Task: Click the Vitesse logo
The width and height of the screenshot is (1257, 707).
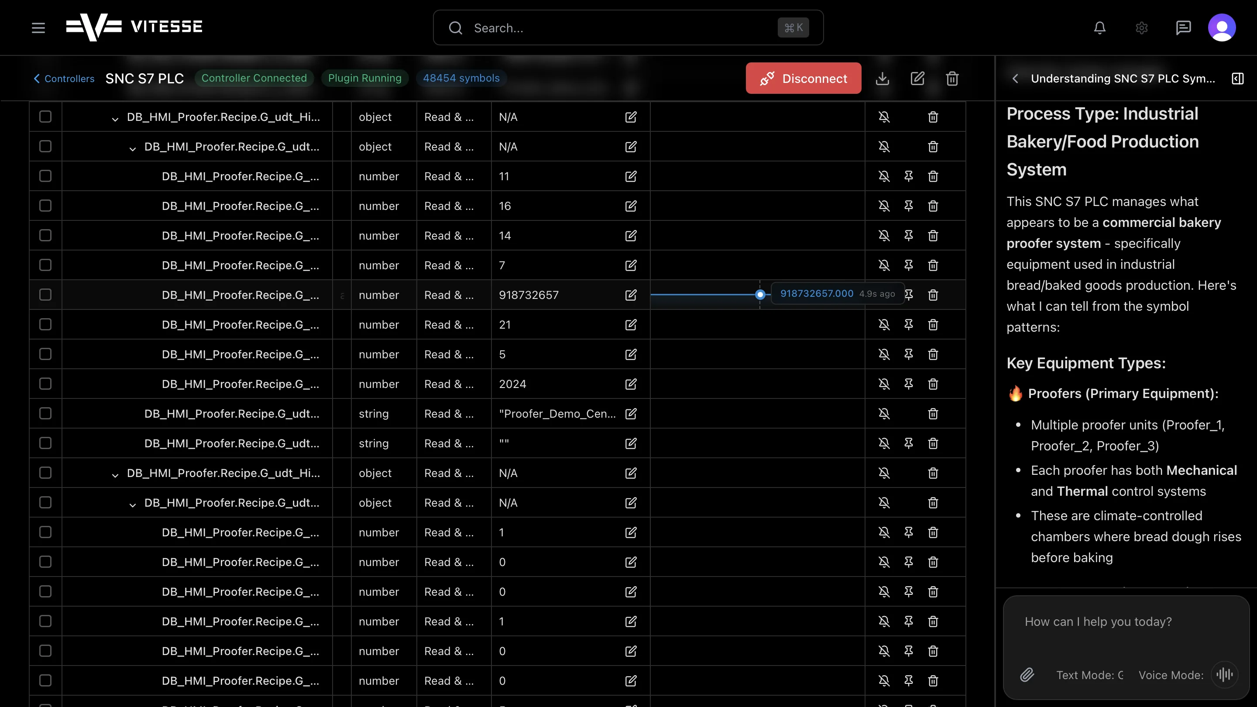Action: 134,27
